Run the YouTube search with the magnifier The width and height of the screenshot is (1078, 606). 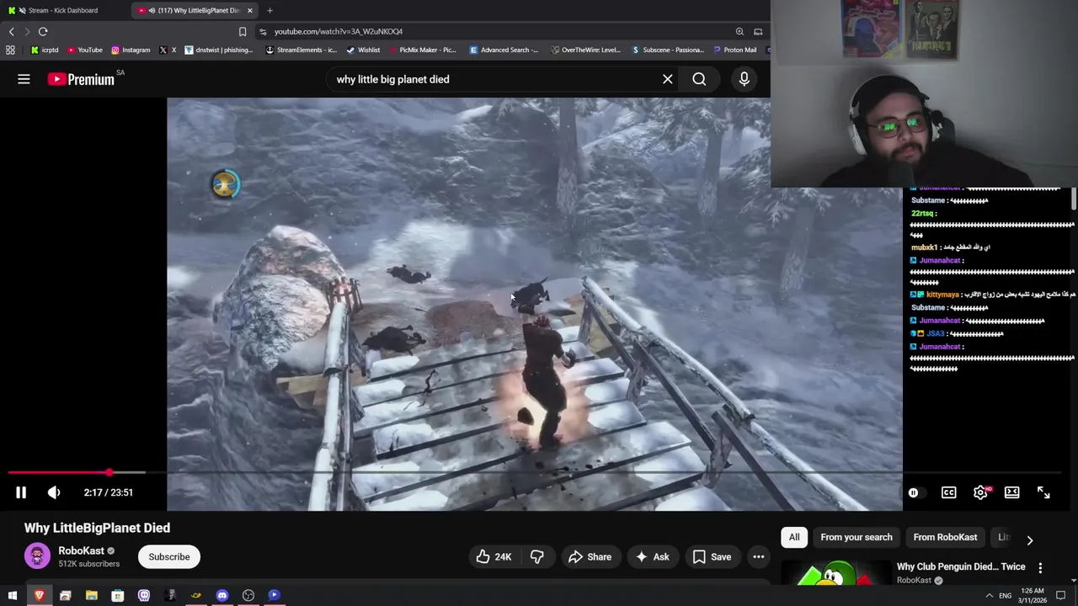click(x=699, y=79)
